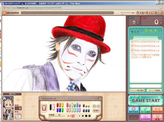Pick the red color swatch
Viewport: 164px width, 122px height.
58,105
